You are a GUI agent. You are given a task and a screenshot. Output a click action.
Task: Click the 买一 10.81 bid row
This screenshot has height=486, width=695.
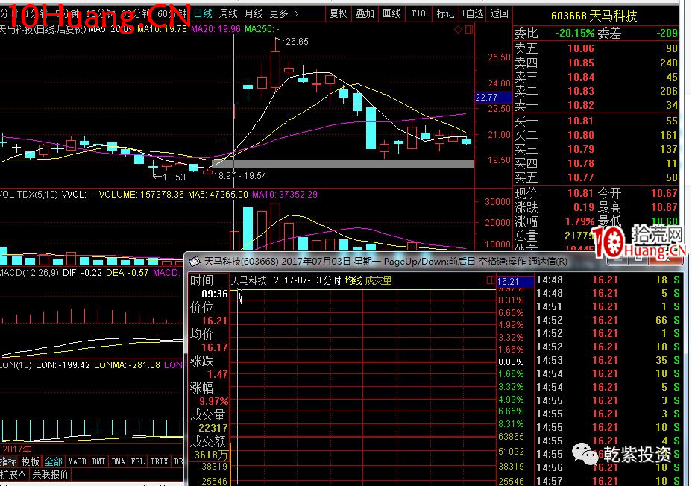coord(596,121)
